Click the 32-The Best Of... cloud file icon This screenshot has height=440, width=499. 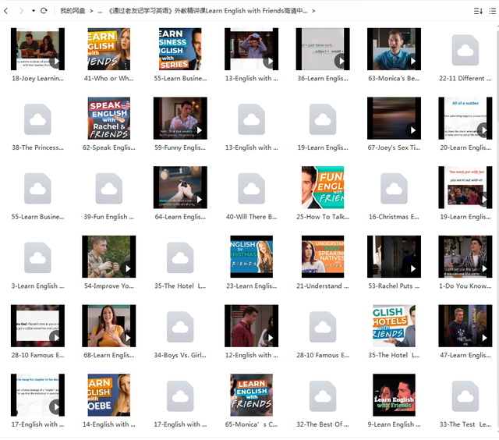323,396
